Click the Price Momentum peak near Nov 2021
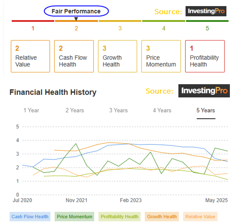Image resolution: width=232 pixels, height=224 pixels. 76,143
